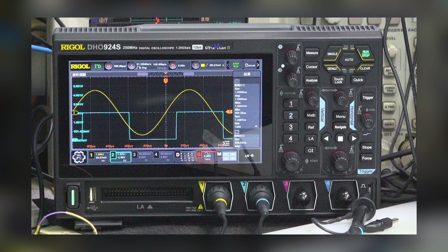The image size is (448, 252).
Task: Push the right arrow navigation key
Action: [353, 139]
